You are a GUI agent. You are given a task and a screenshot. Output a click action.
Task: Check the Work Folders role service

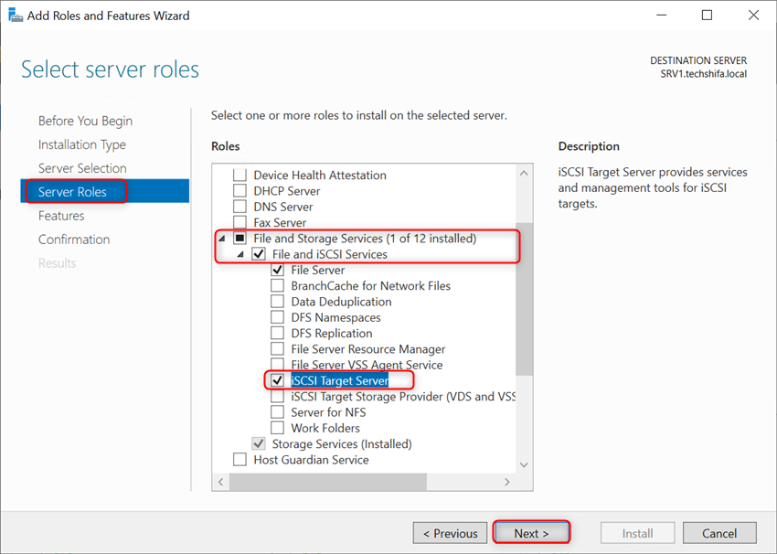[x=277, y=427]
